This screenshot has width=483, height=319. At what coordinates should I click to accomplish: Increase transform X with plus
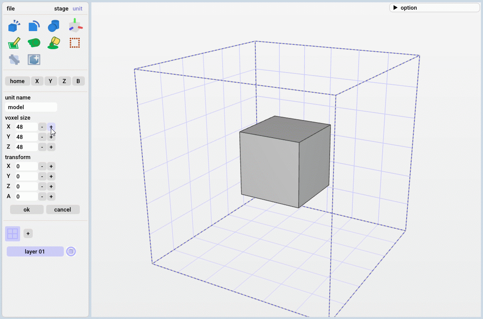51,167
